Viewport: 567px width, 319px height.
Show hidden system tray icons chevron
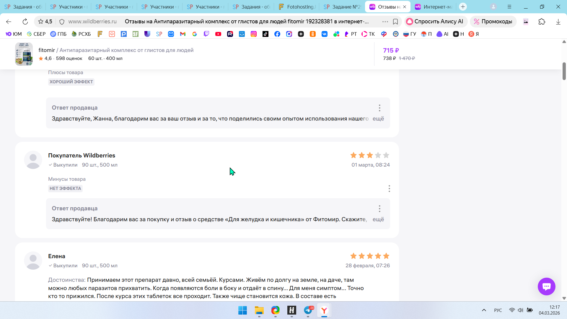pos(484,310)
